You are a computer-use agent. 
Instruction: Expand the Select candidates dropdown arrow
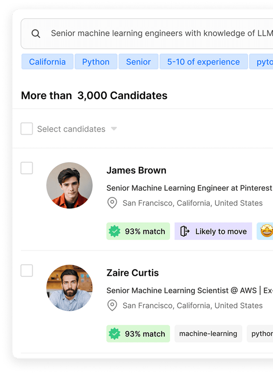114,129
